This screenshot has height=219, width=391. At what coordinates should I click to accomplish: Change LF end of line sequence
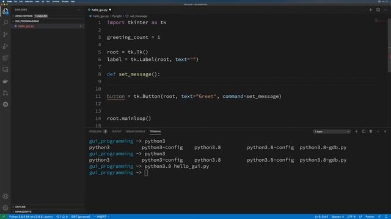coord(360,217)
